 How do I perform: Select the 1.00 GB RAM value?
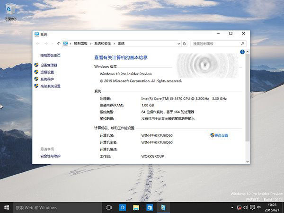148,105
